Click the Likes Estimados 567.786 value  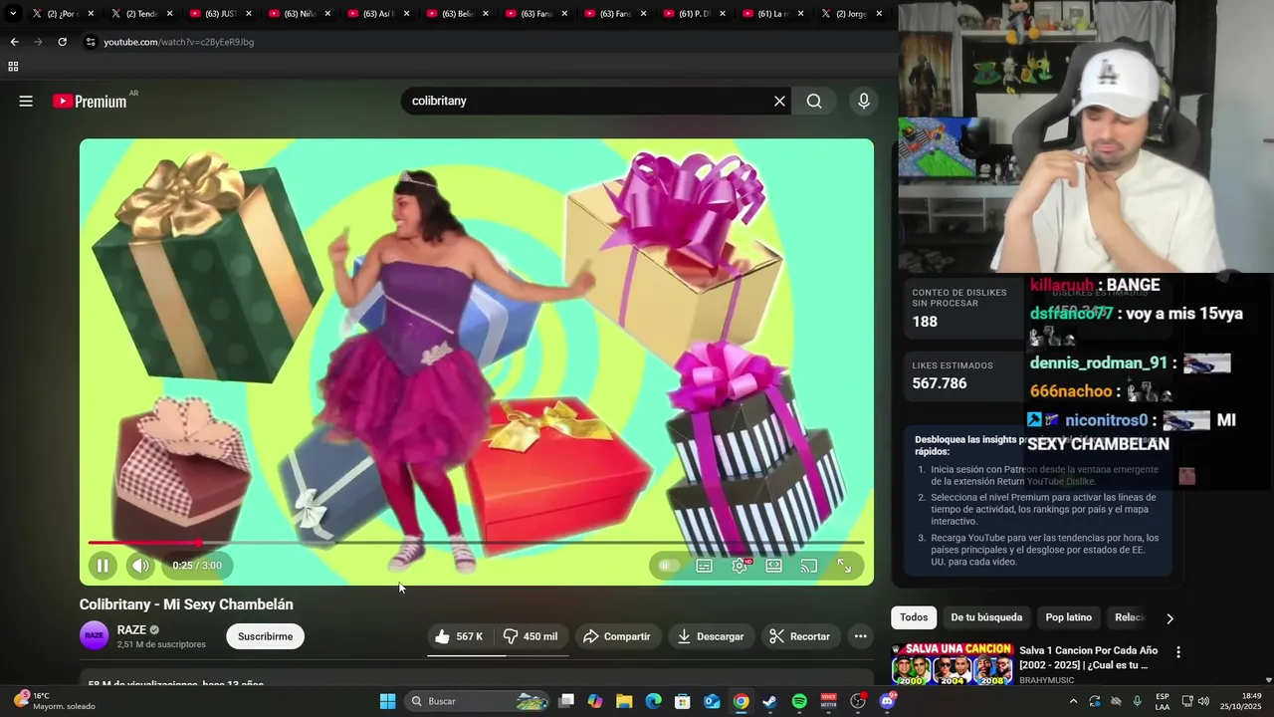(x=940, y=383)
